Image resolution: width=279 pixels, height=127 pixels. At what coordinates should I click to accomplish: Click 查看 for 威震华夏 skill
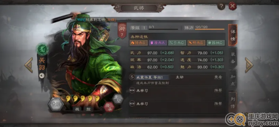coord(218,77)
